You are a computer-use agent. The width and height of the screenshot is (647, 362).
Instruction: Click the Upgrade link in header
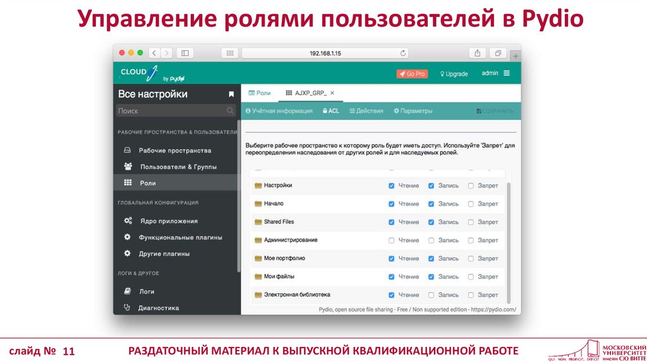(x=454, y=74)
